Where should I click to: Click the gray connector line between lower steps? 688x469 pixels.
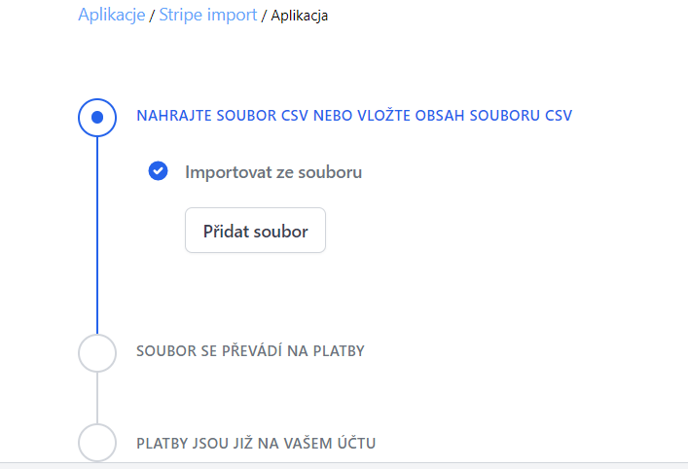pos(97,397)
